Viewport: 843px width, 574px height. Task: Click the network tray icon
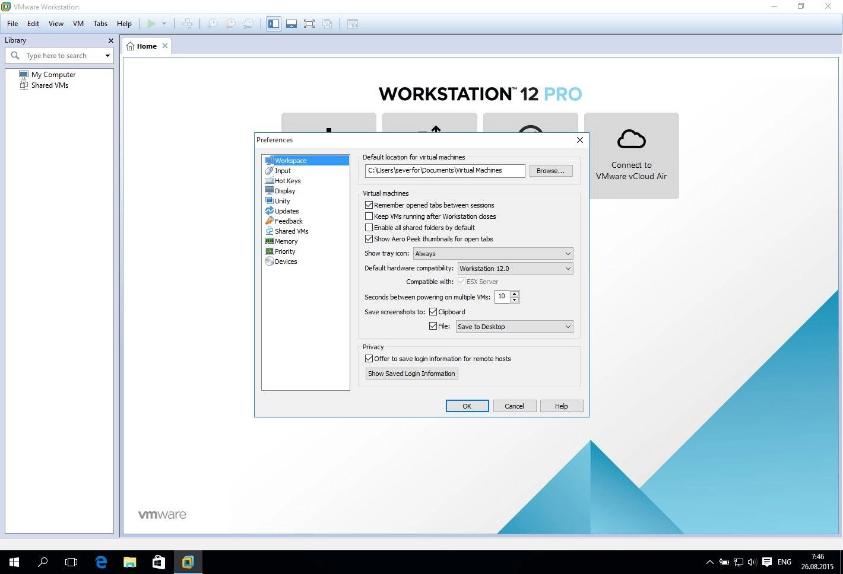coord(738,562)
